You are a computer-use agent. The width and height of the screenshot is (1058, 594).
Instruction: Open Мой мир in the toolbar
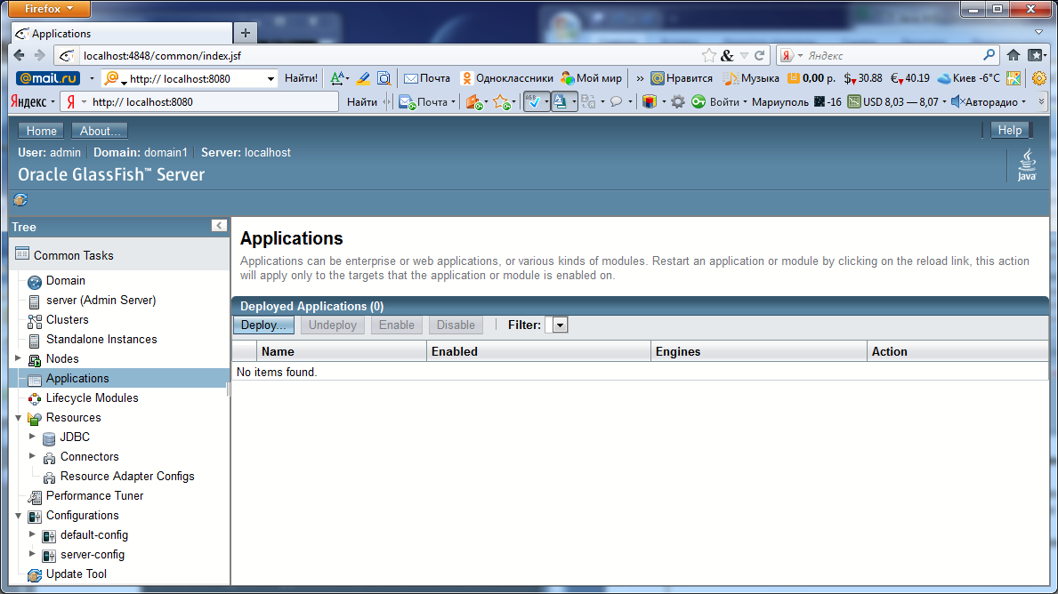(x=591, y=79)
